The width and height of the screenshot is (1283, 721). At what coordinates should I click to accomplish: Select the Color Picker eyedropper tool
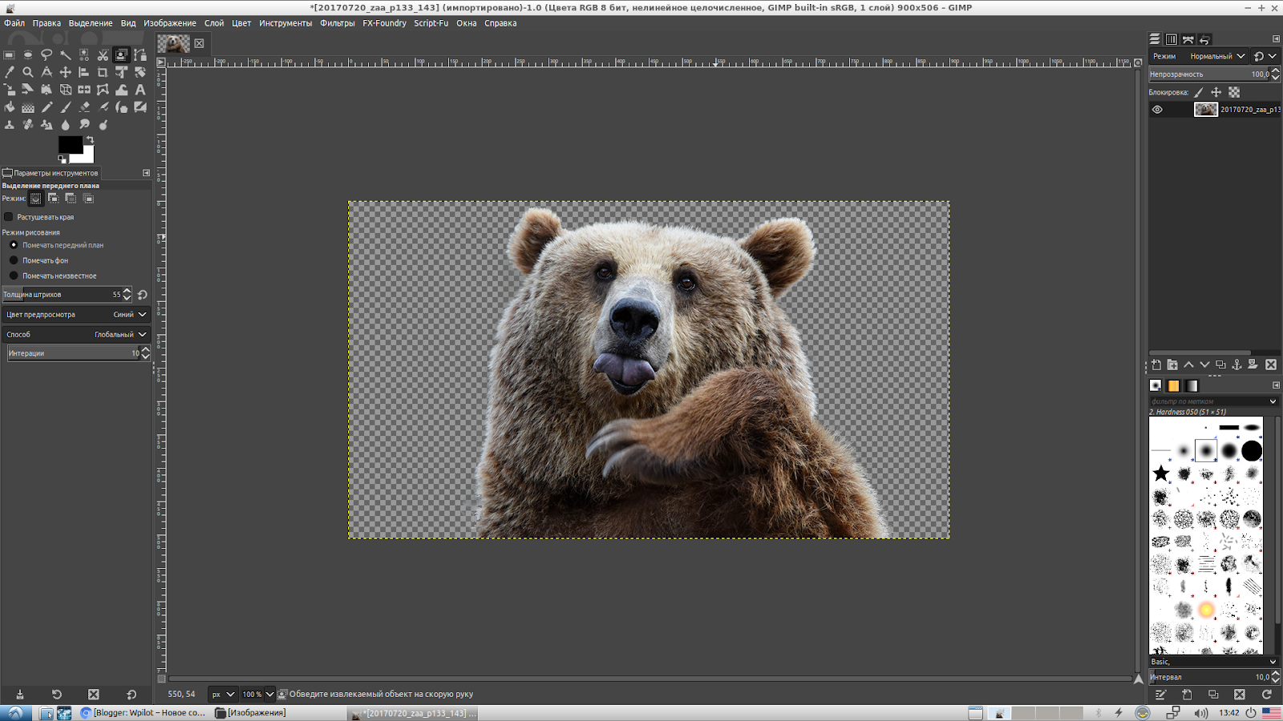pyautogui.click(x=10, y=72)
